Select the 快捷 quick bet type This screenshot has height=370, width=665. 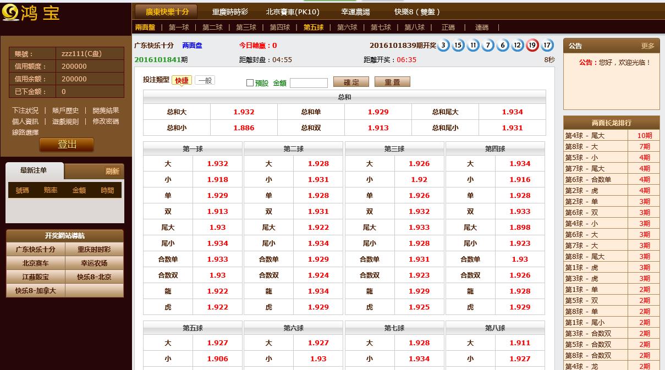pos(182,80)
